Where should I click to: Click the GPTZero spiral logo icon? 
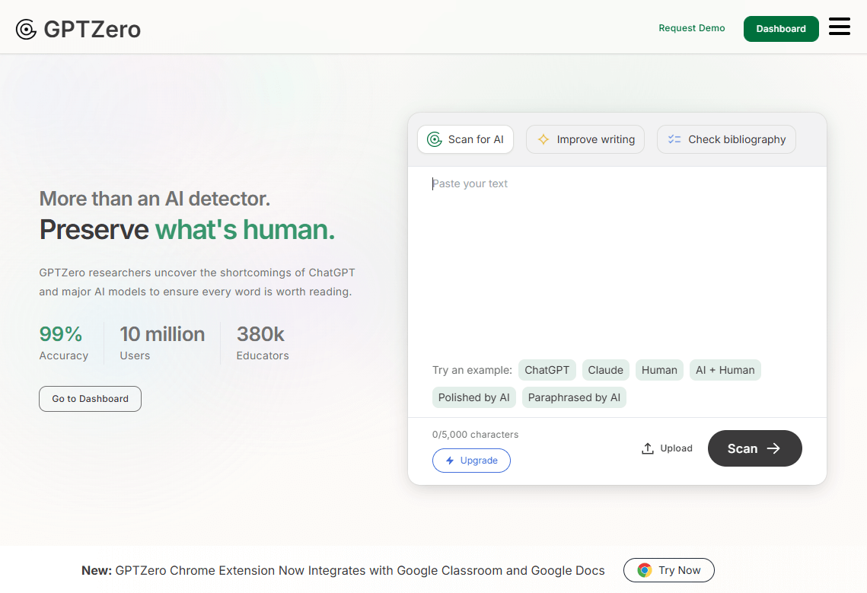point(26,30)
